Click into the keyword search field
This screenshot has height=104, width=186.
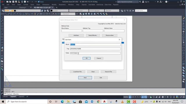[128, 2]
